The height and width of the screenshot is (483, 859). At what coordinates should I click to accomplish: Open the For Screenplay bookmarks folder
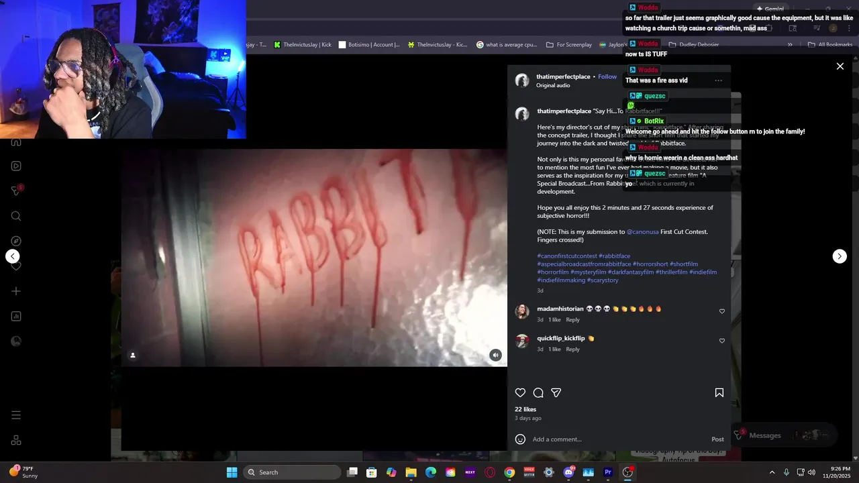(569, 44)
